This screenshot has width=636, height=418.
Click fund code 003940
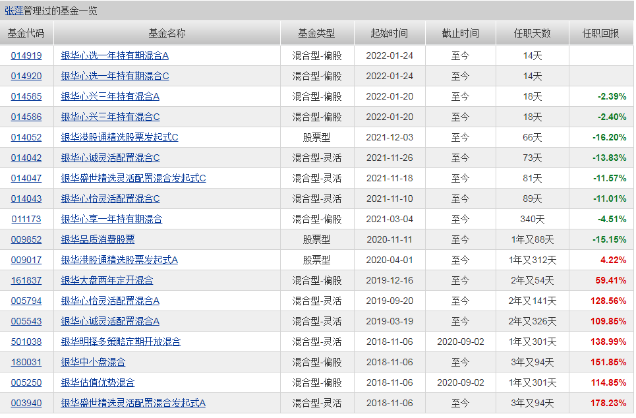[x=26, y=403]
